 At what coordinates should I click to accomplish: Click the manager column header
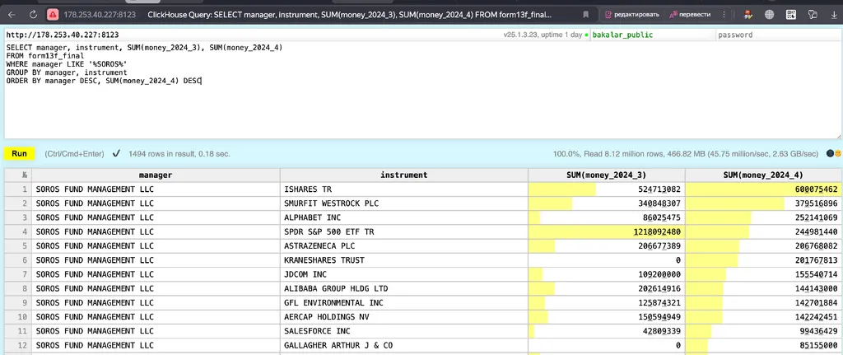click(156, 175)
